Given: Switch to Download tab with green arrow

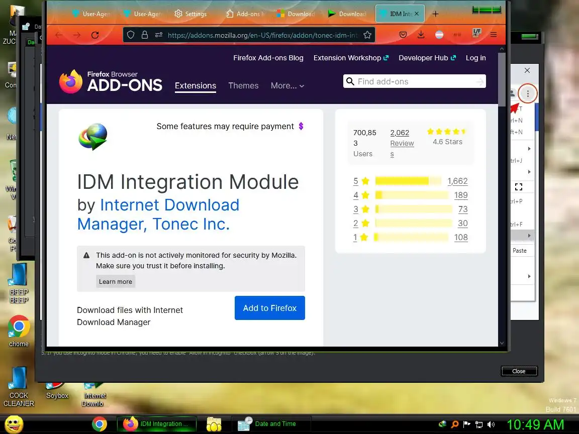Looking at the screenshot, I should pos(348,14).
